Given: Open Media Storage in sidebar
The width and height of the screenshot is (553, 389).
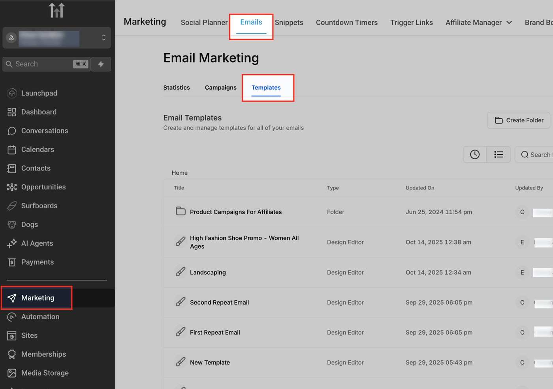Looking at the screenshot, I should tap(45, 373).
